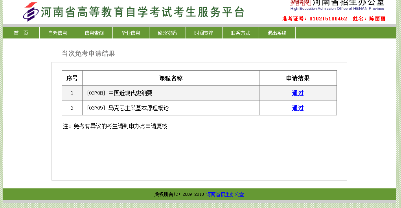
Task: Click the 准考证号 number in header
Action: [328, 18]
